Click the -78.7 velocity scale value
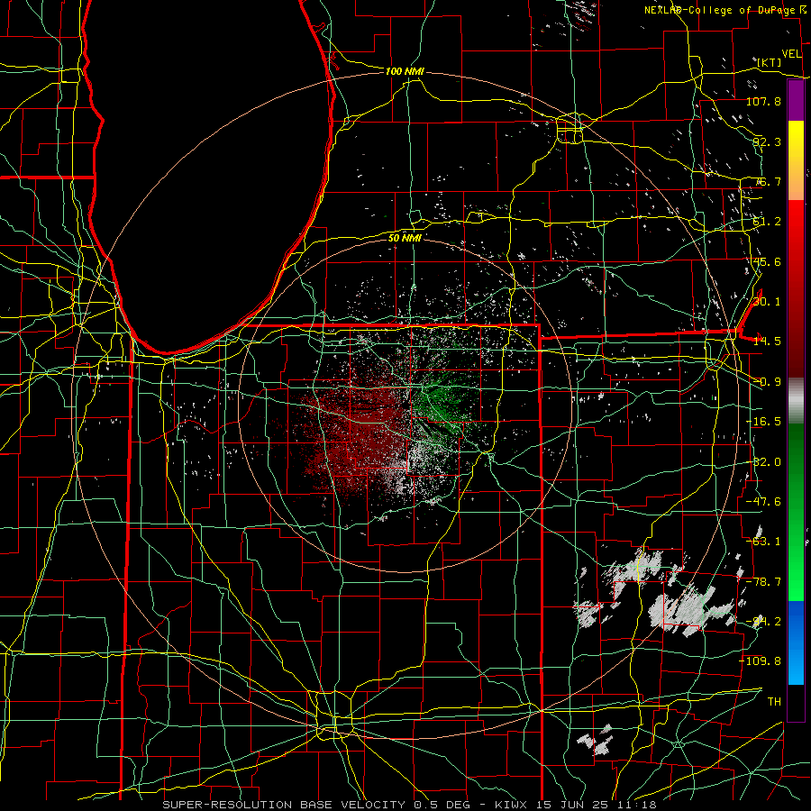Screen dimensions: 811x811 click(x=763, y=582)
